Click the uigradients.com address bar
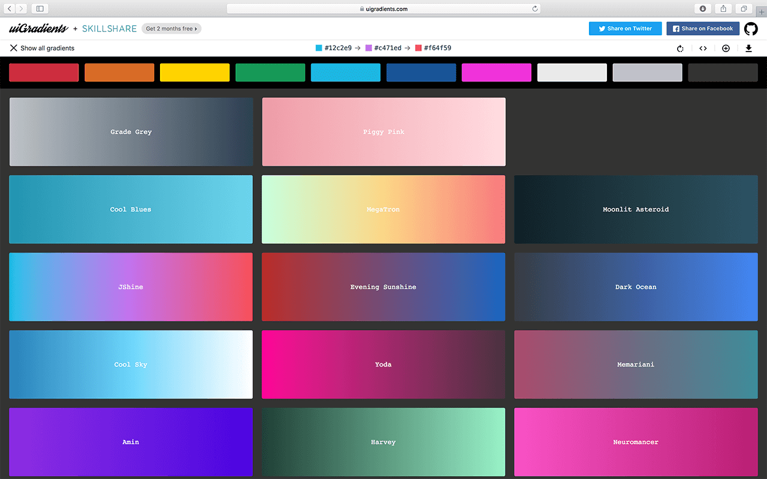 tap(383, 9)
